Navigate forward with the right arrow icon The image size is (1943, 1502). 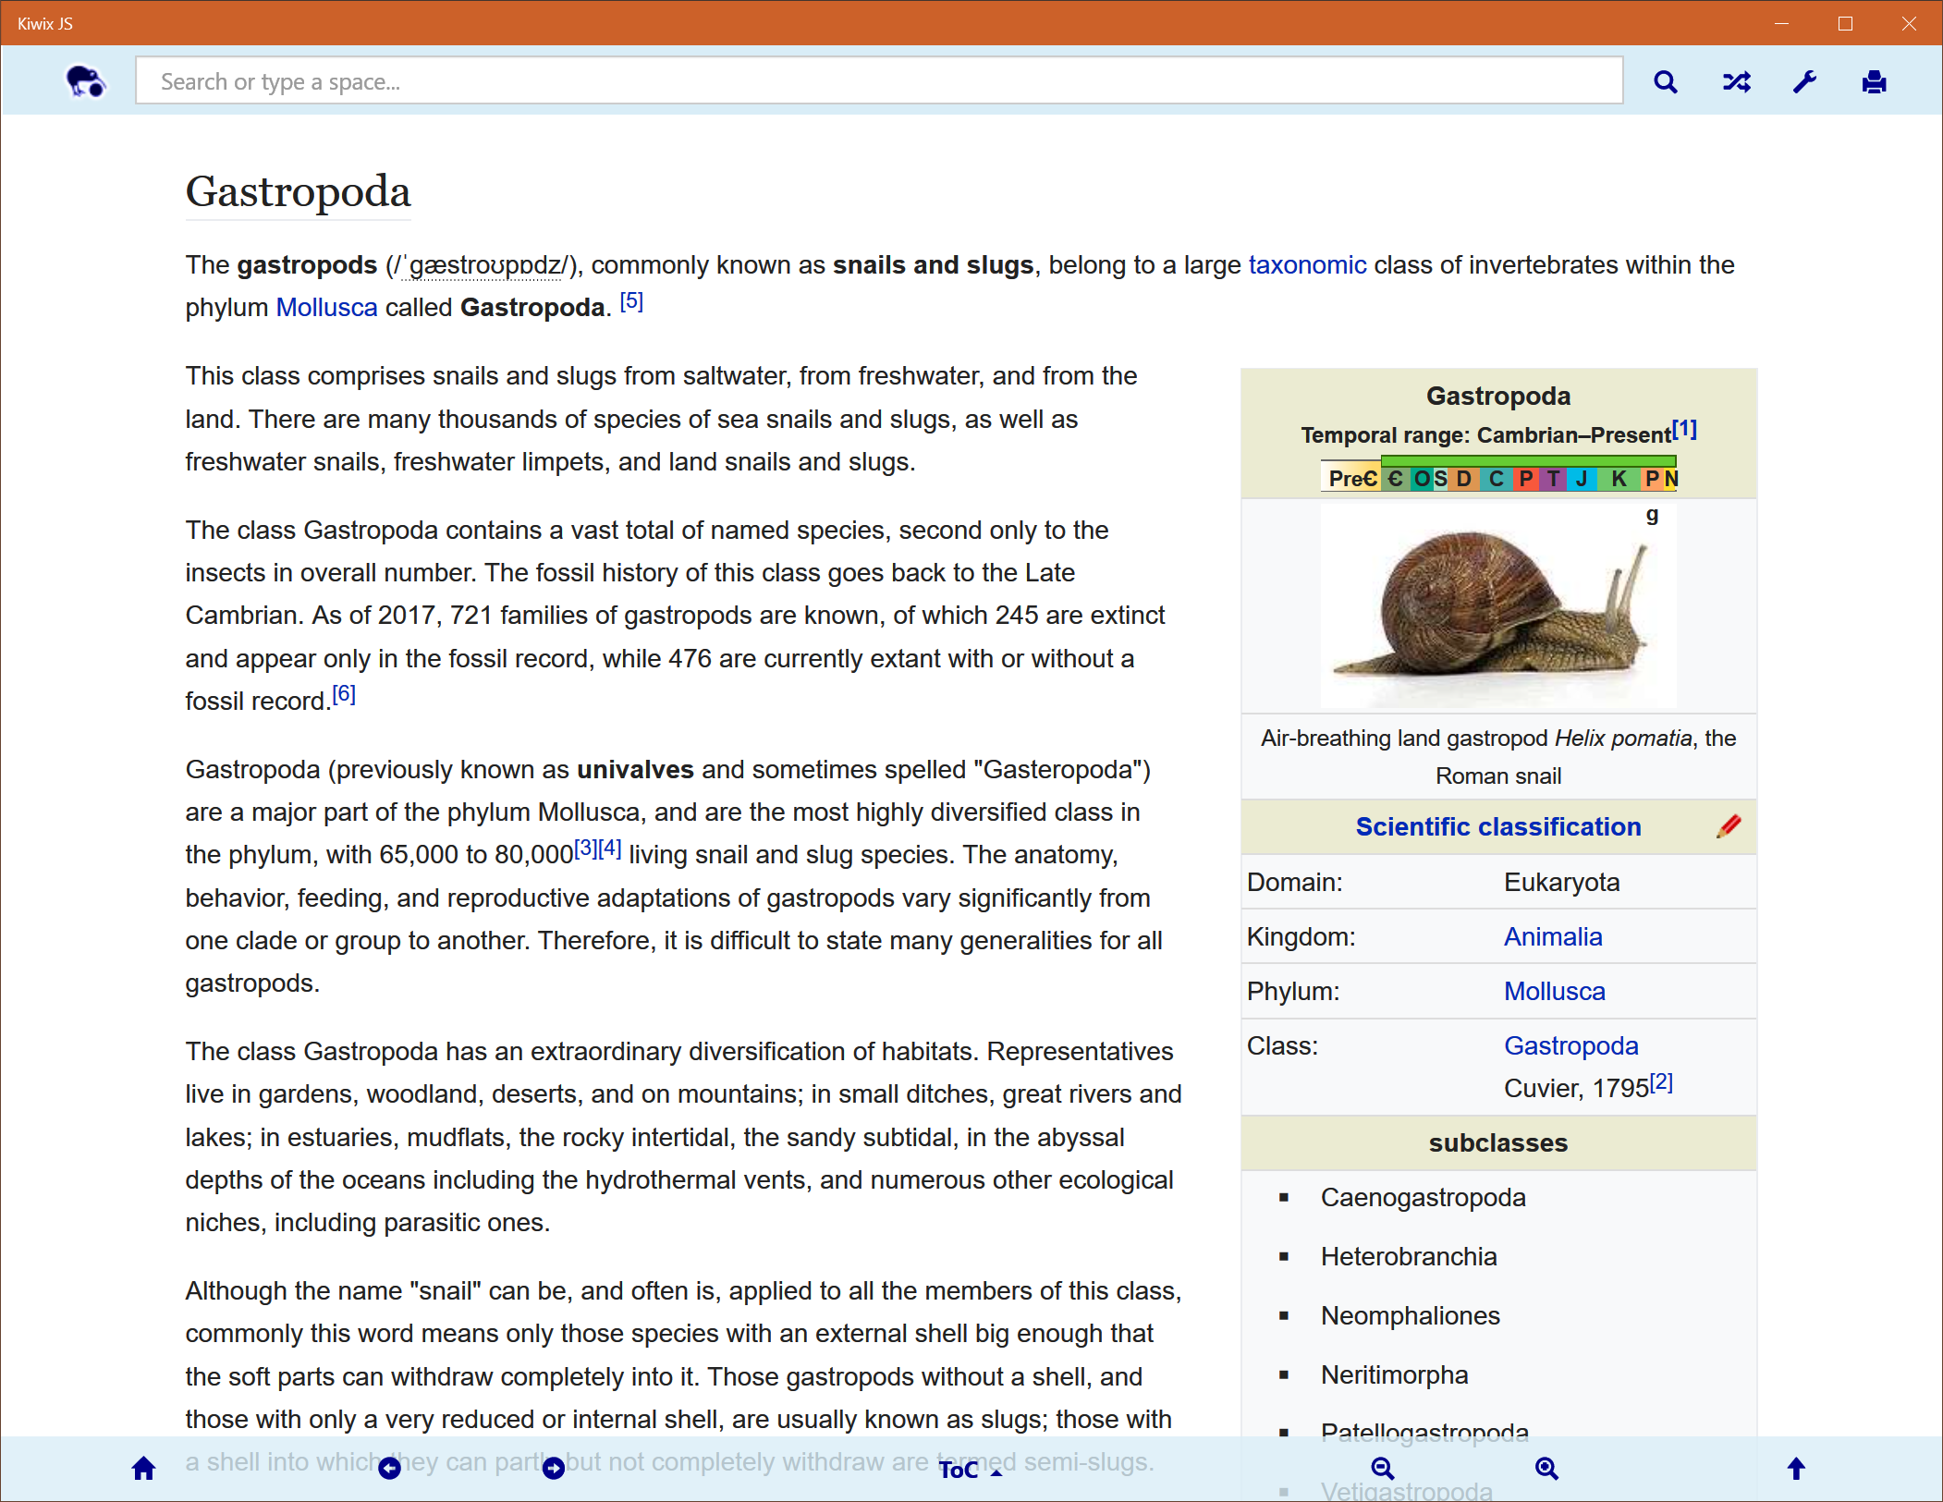pos(554,1469)
